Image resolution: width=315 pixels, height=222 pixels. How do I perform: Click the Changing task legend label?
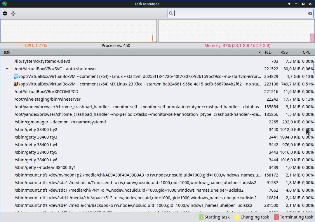click(255, 217)
